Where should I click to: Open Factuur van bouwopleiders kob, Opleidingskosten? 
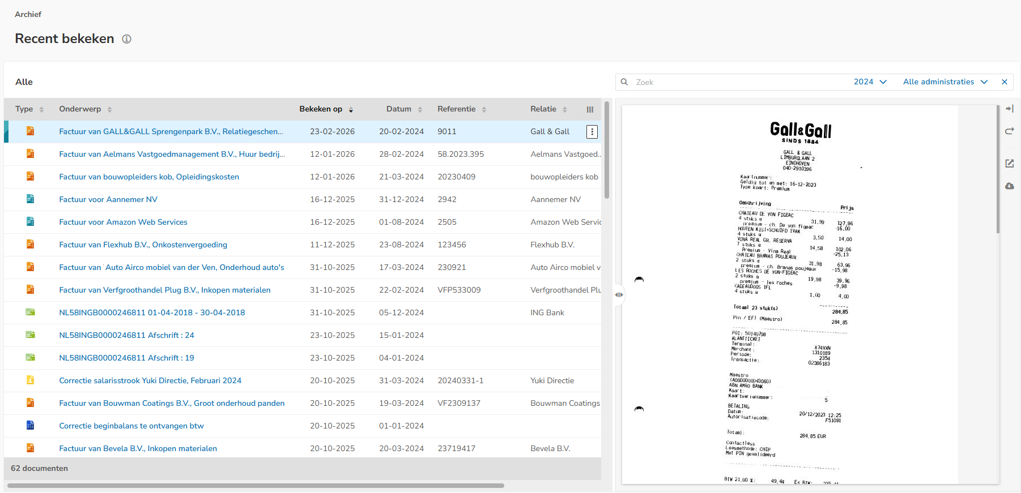(x=149, y=177)
